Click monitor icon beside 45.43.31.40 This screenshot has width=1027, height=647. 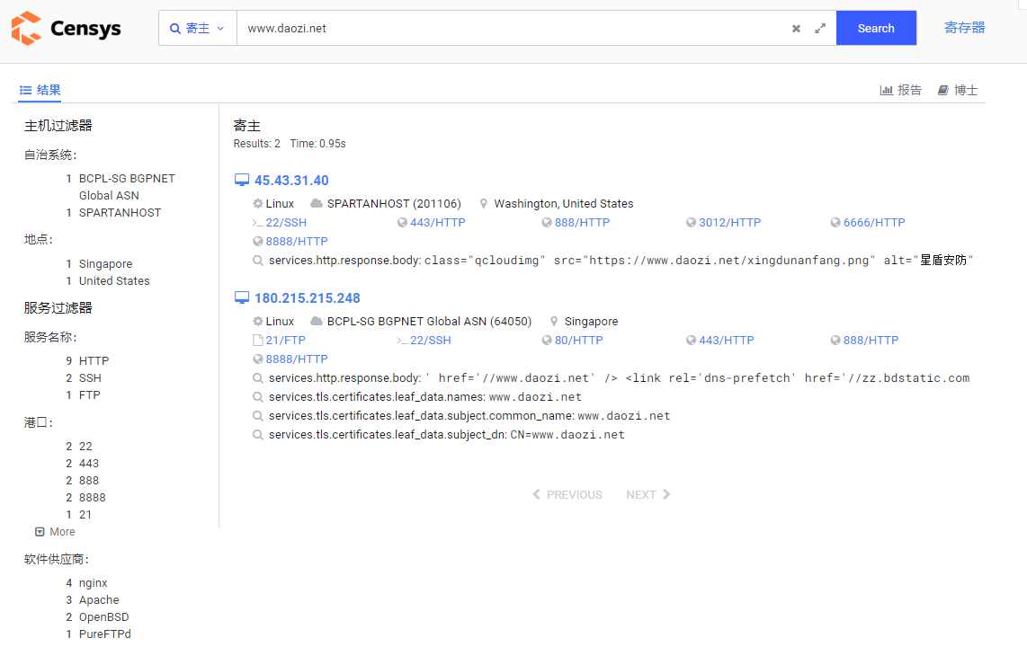(242, 180)
